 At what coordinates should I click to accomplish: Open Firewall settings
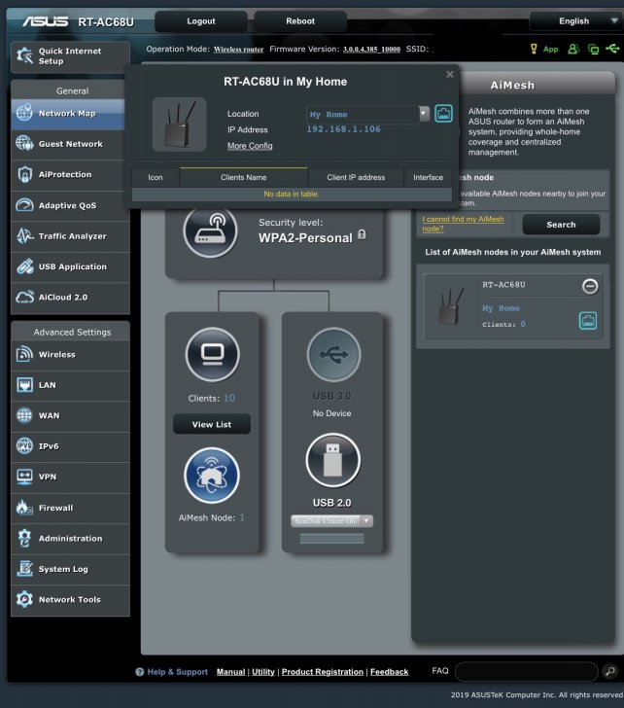point(70,508)
